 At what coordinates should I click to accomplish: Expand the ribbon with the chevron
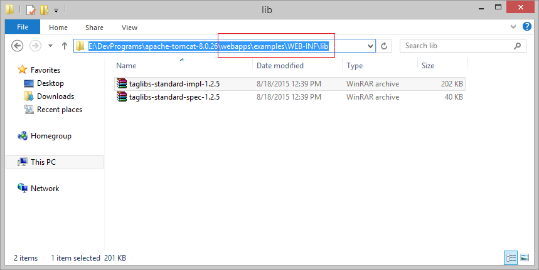coord(513,26)
